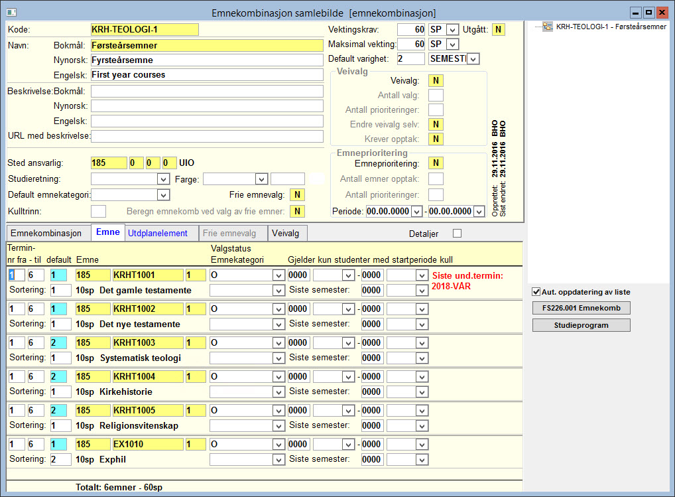The height and width of the screenshot is (497, 675).
Task: Open the Vektingskrav SP unit dropdown
Action: tap(452, 30)
